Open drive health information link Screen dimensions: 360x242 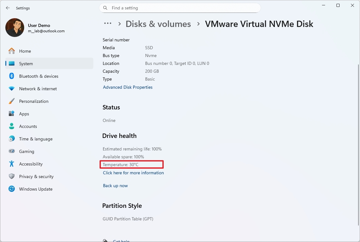pos(133,173)
